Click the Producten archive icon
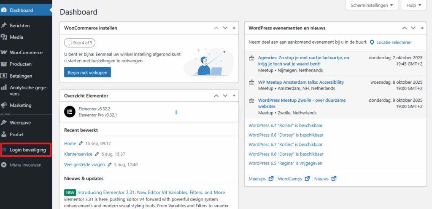The height and width of the screenshot is (209, 432). [x=4, y=64]
